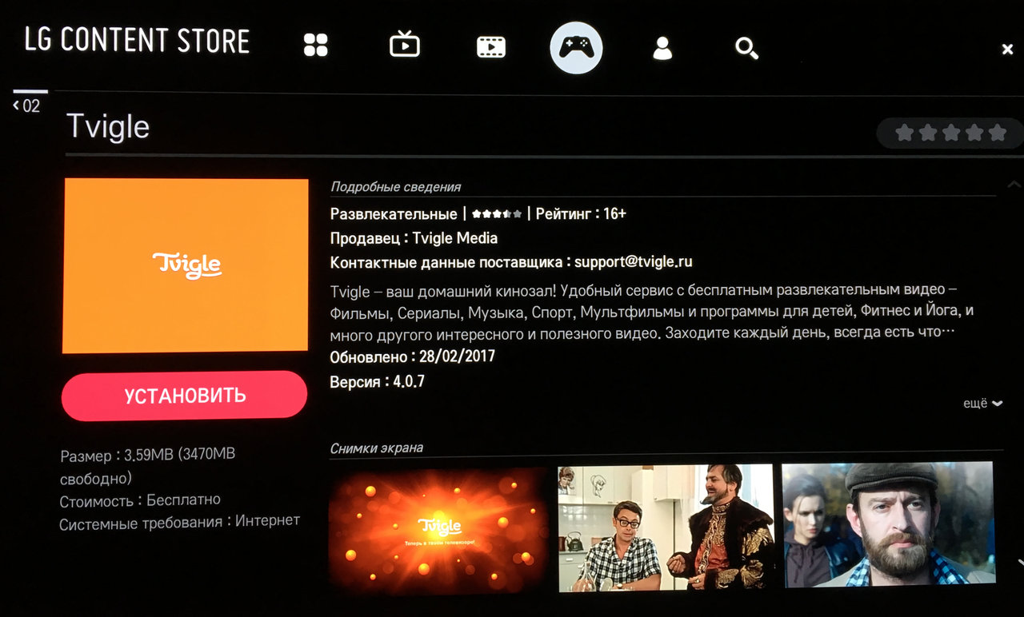Close the LG Content Store
Screen dimensions: 1024x617
[1007, 50]
